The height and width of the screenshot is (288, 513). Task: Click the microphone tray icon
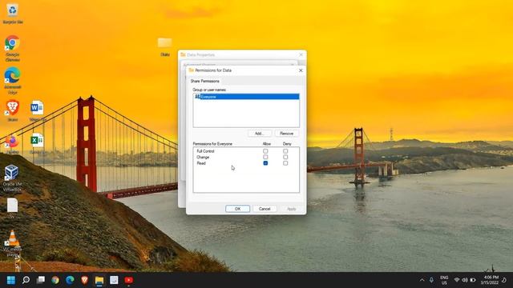pos(431,280)
